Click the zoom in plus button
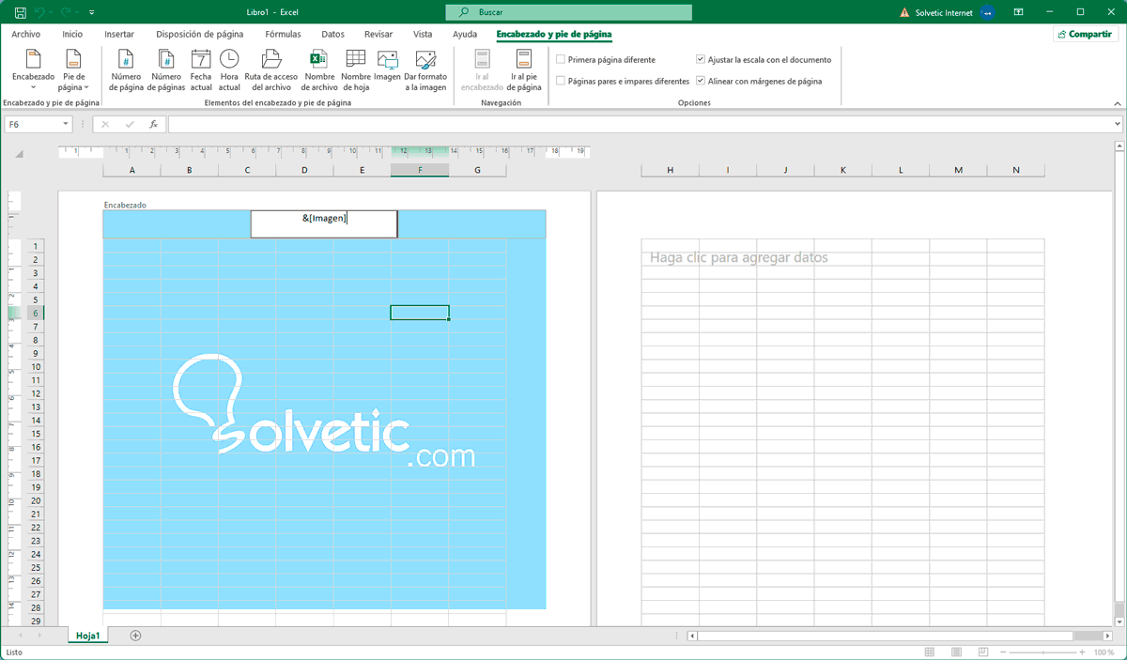The height and width of the screenshot is (660, 1127). [1083, 652]
